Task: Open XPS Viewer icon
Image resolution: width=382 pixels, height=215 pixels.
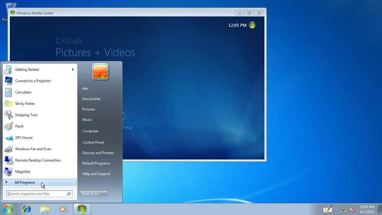Action: [8, 138]
